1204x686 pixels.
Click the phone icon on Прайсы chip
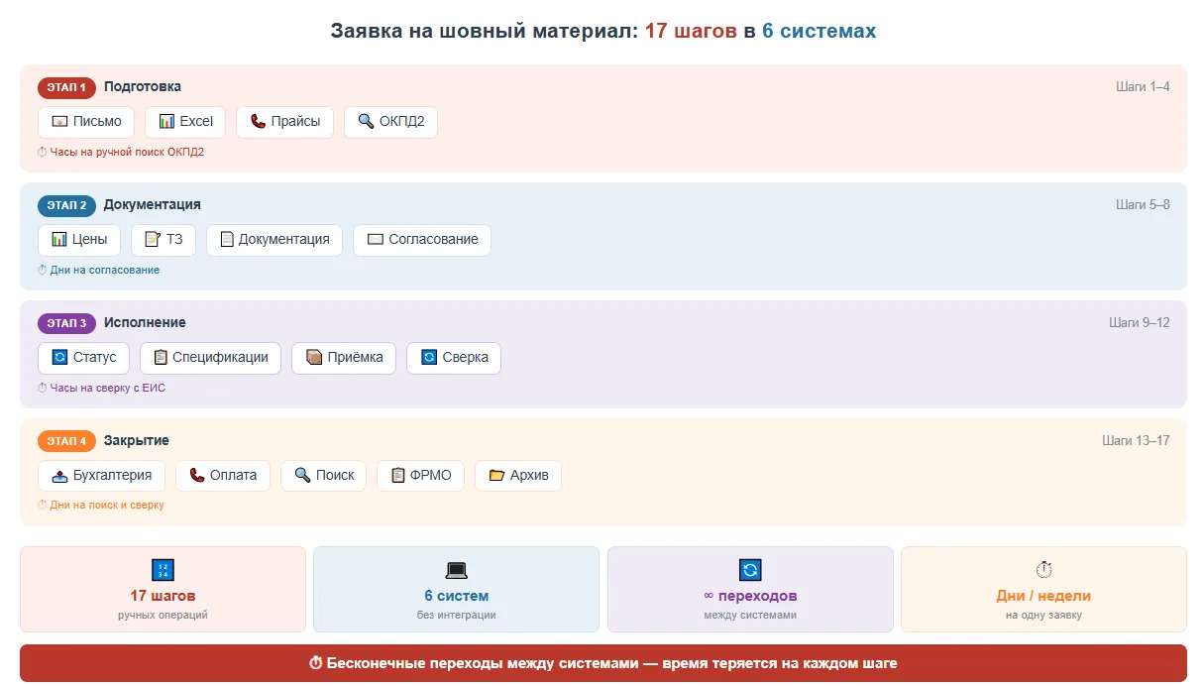[258, 122]
